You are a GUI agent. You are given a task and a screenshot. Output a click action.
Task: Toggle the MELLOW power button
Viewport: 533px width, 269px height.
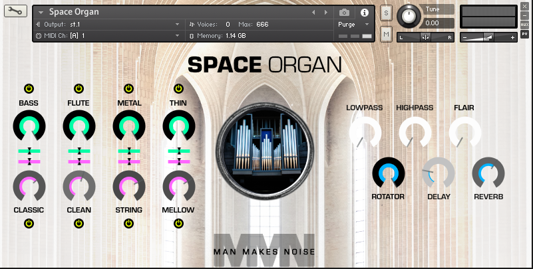[178, 223]
